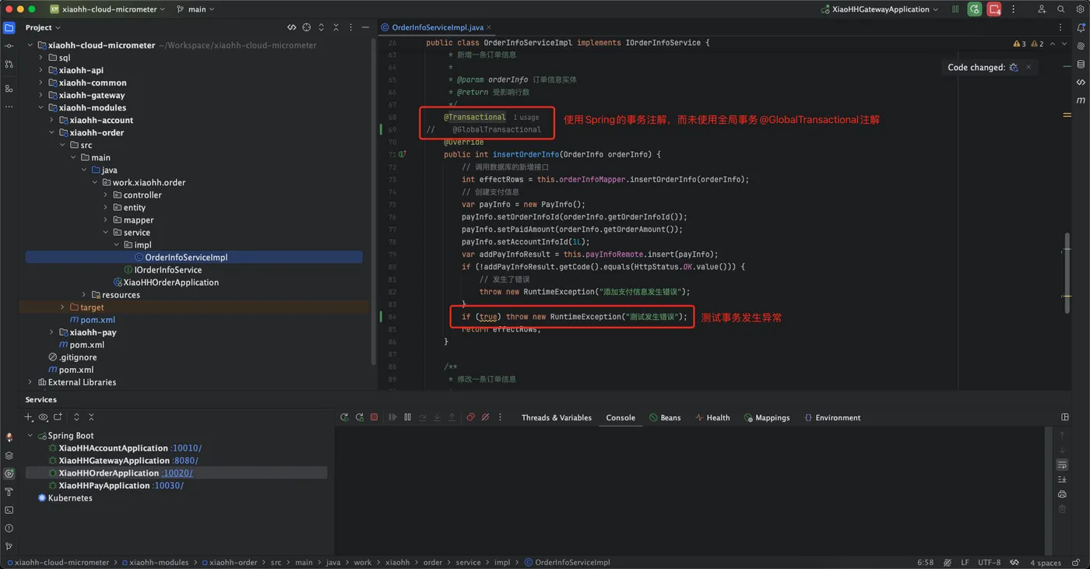Screen dimensions: 1090x569
Task: Open the Beans tab
Action: coord(665,418)
